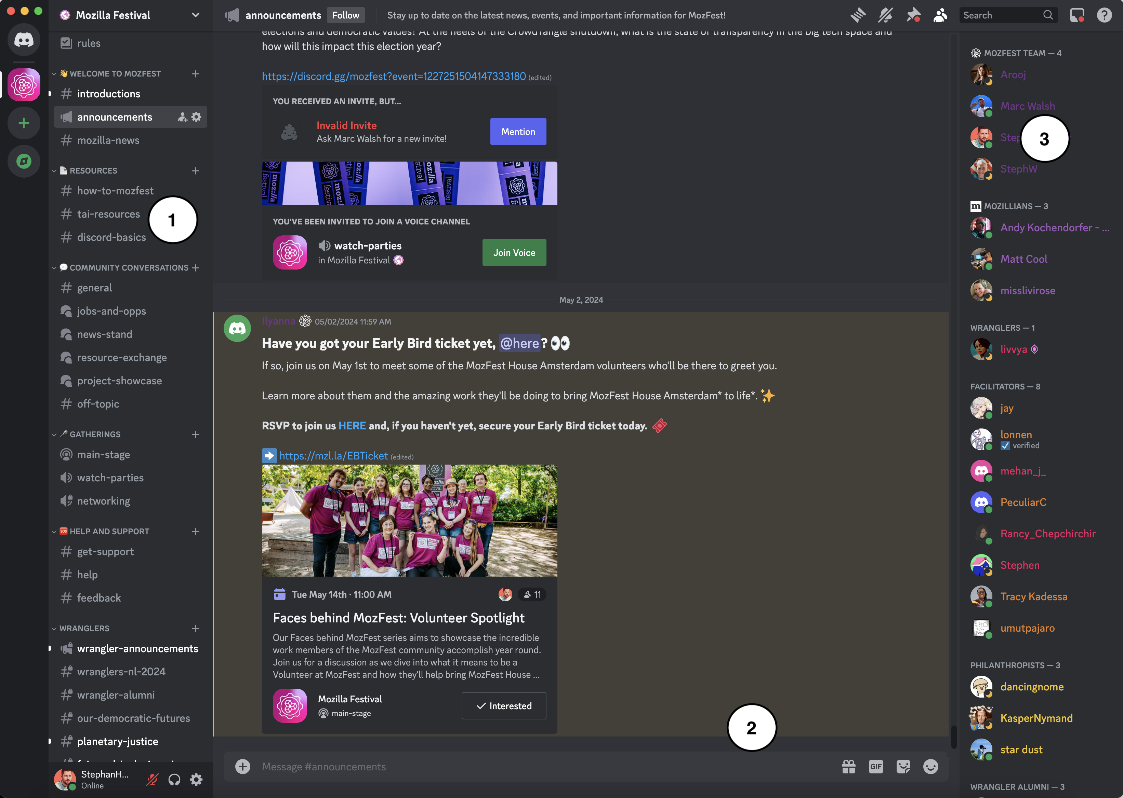Open the introductions channel
The image size is (1123, 798).
(130, 94)
